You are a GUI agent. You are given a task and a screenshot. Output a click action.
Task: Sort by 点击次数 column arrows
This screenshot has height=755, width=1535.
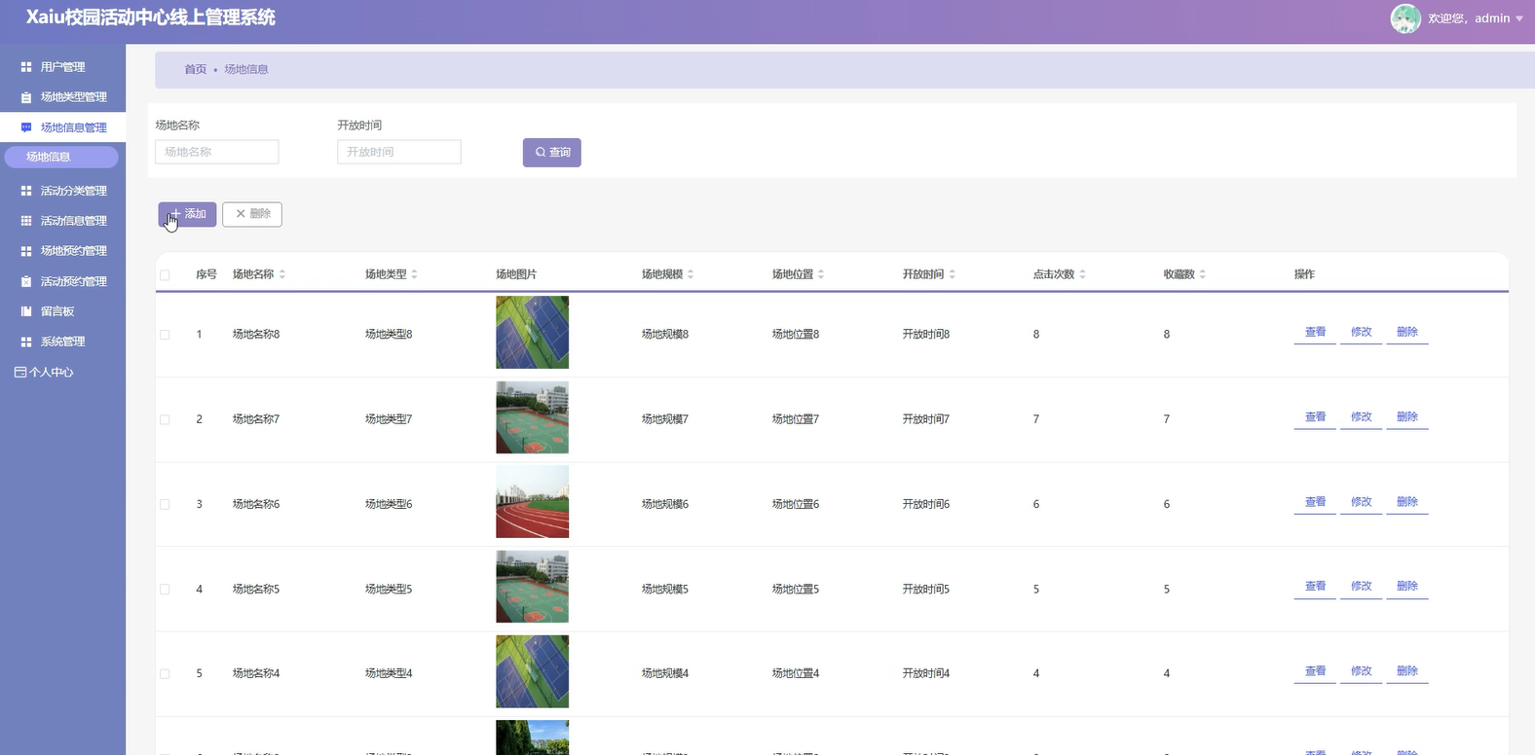click(x=1082, y=274)
